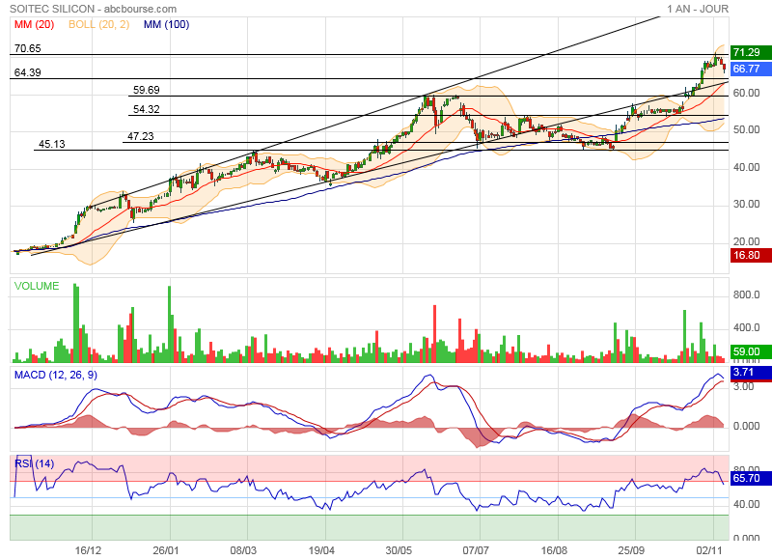Click the 45.13 support level label
This screenshot has height=560, width=772.
tap(52, 144)
